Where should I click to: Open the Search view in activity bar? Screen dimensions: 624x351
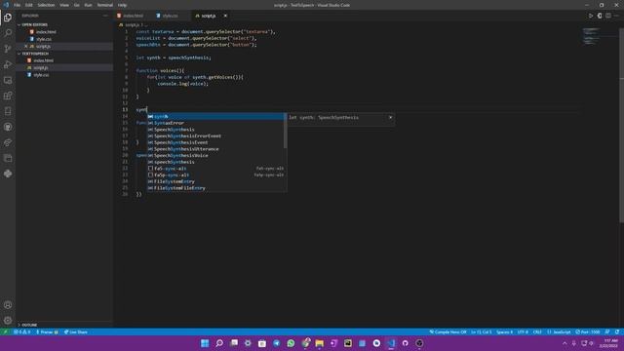point(8,33)
